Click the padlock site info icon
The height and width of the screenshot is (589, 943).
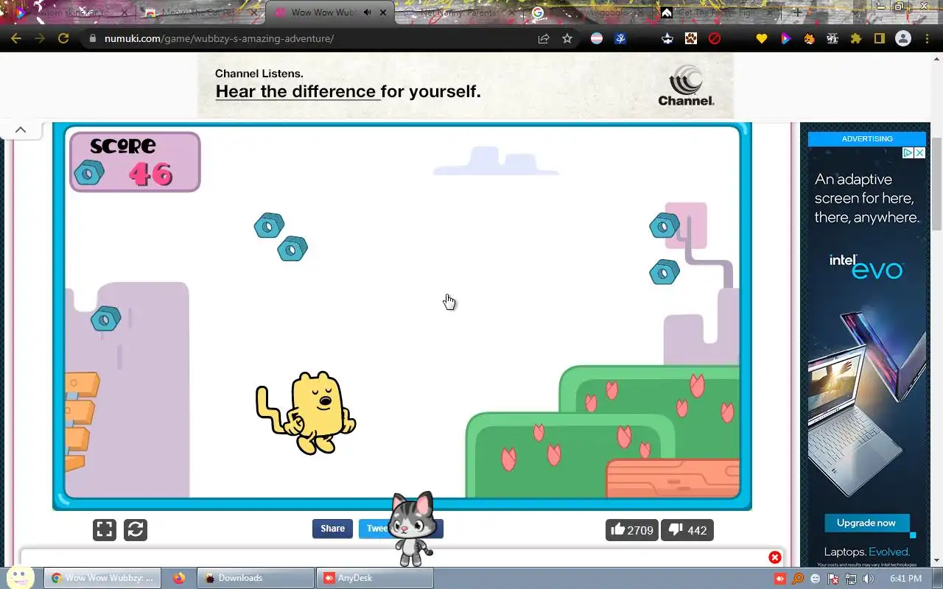(92, 38)
